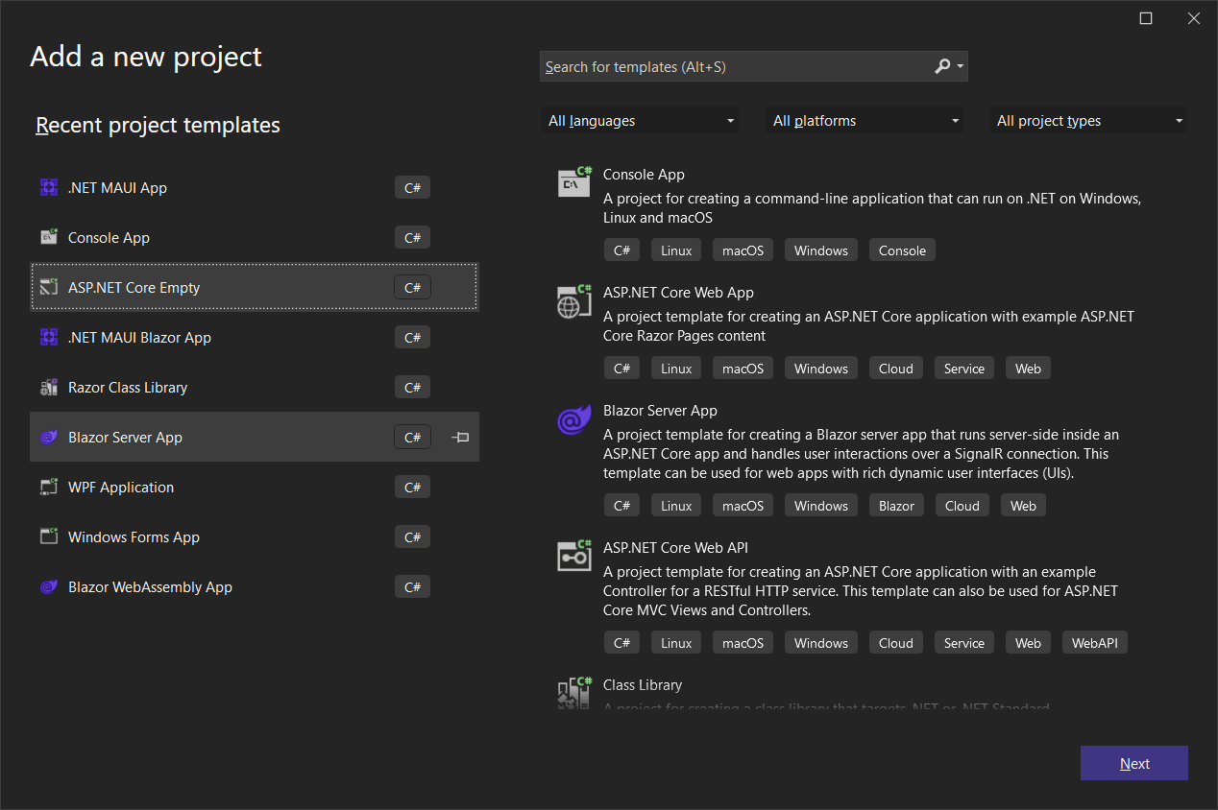Screen dimensions: 1218x810
Task: Select Blazor Server App title in results list
Action: coord(660,411)
